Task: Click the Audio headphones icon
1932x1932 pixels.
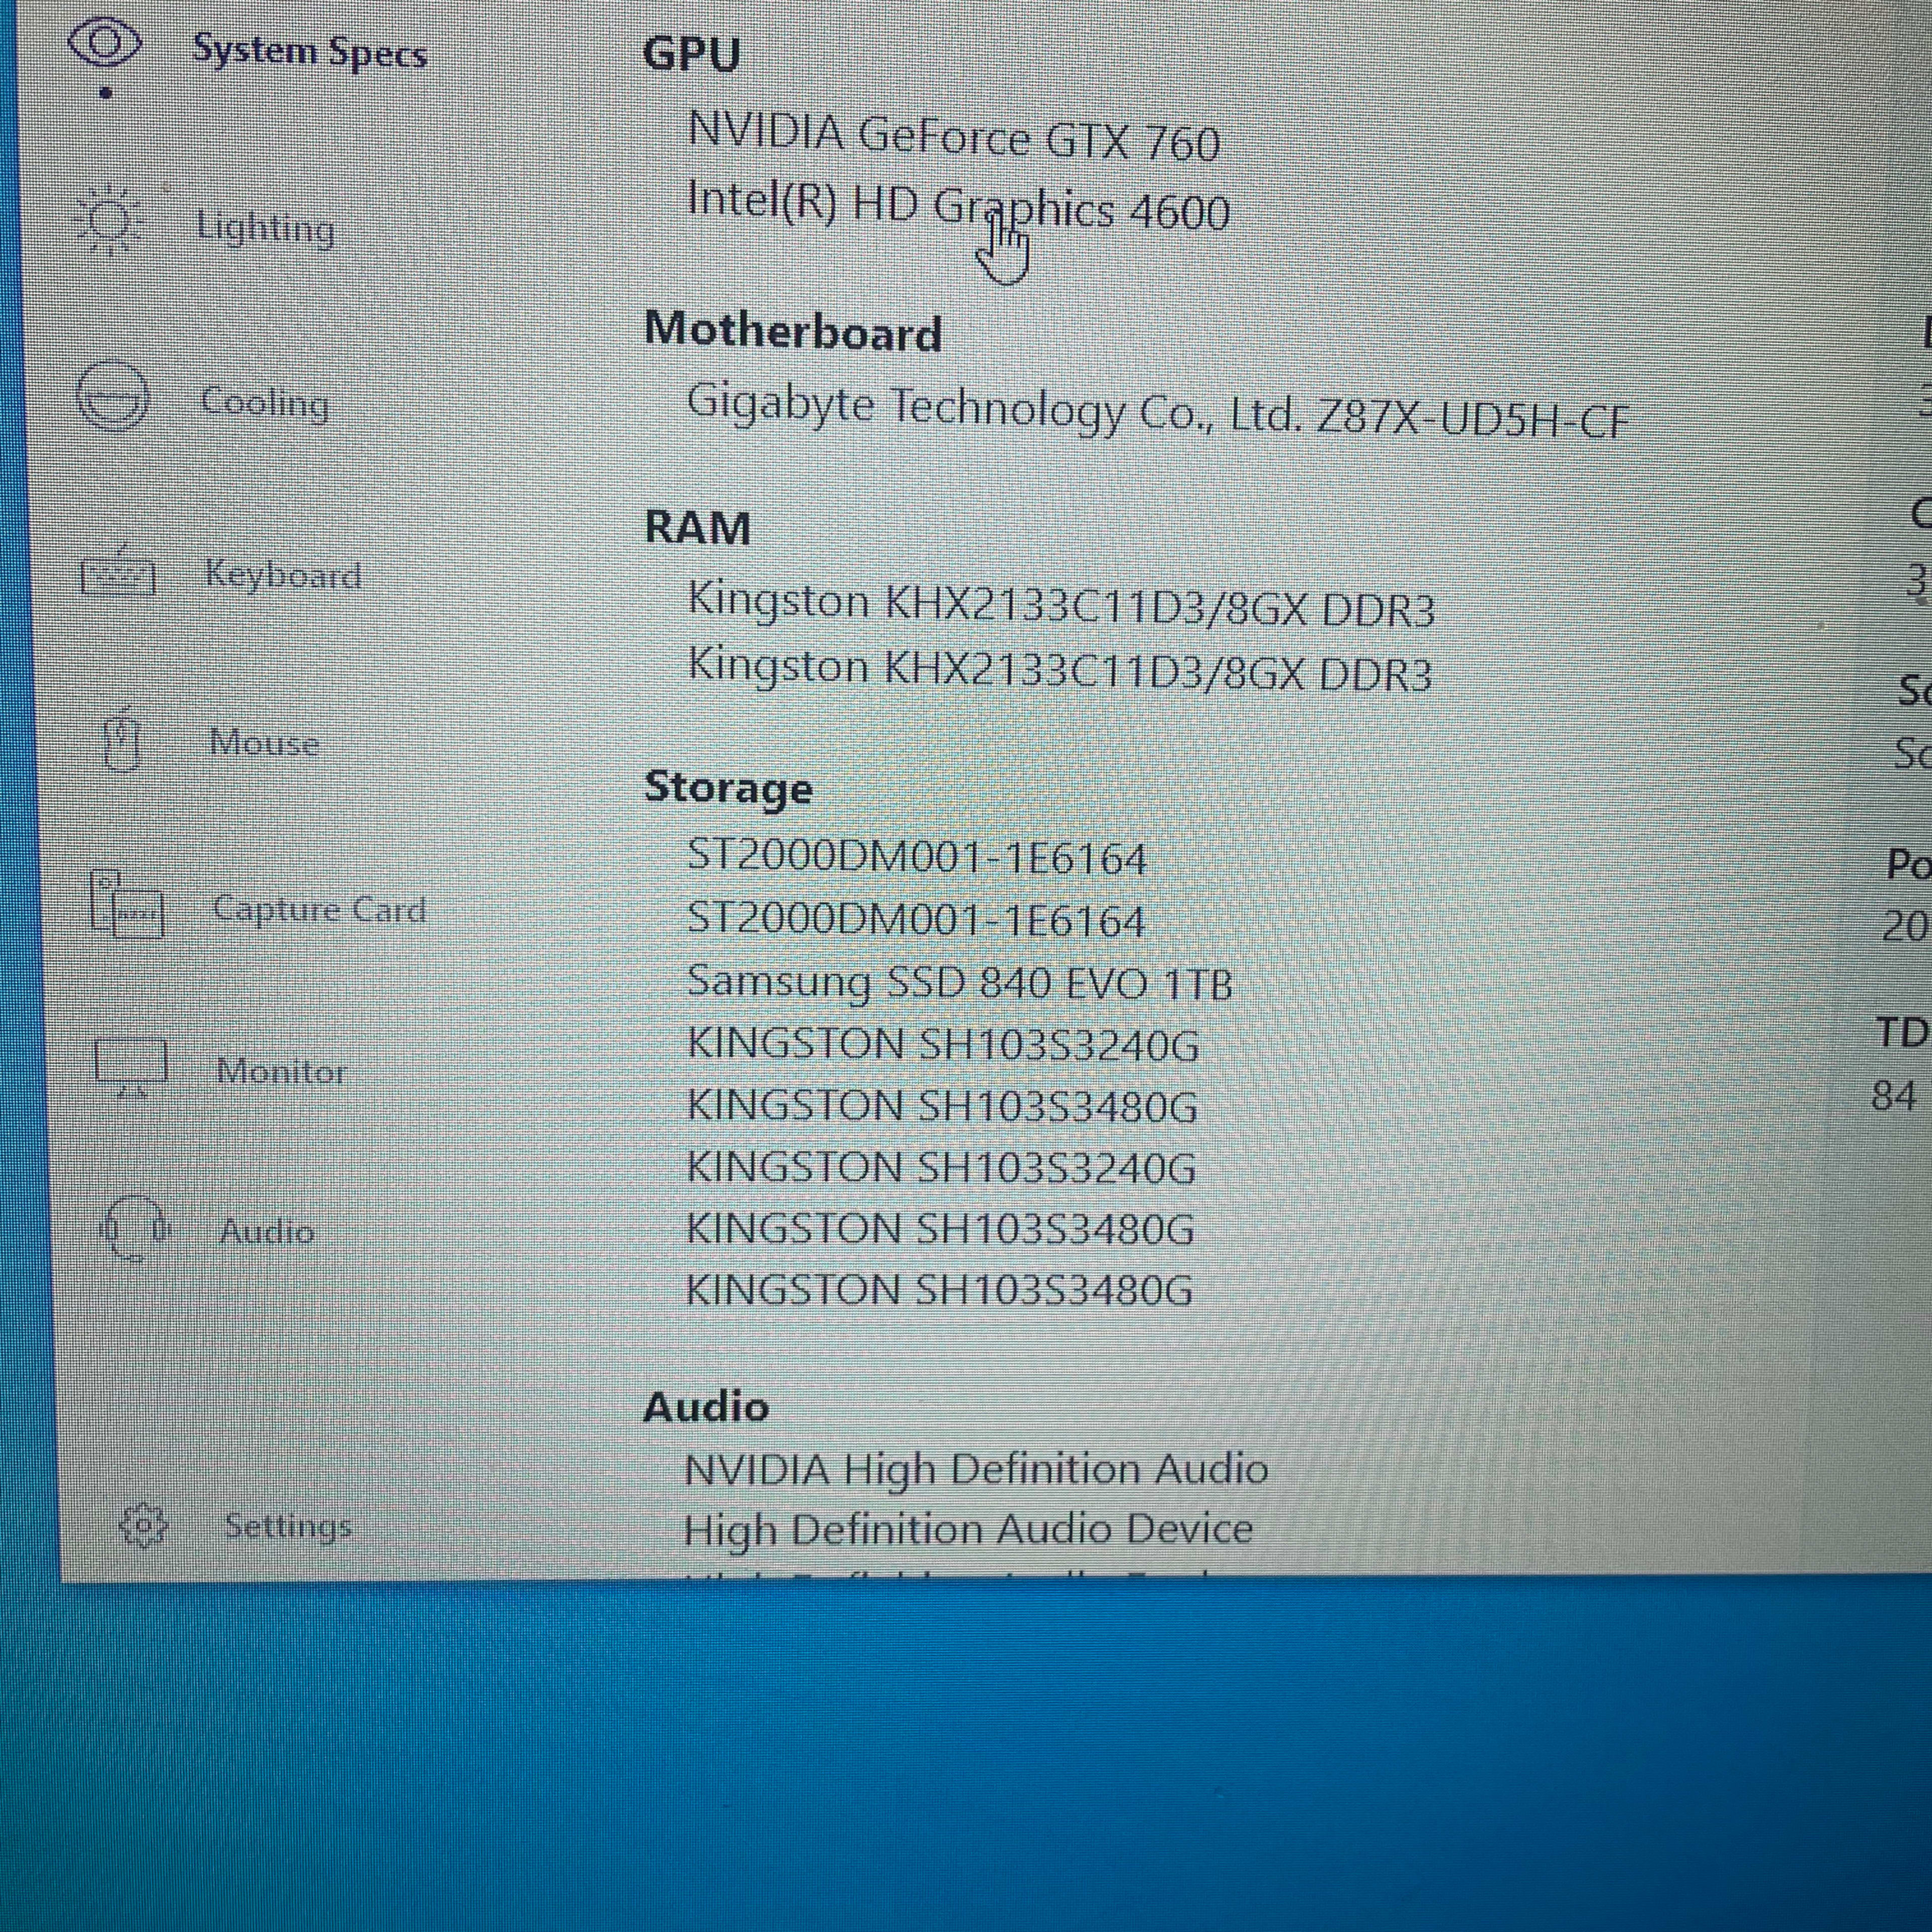Action: coord(136,1228)
